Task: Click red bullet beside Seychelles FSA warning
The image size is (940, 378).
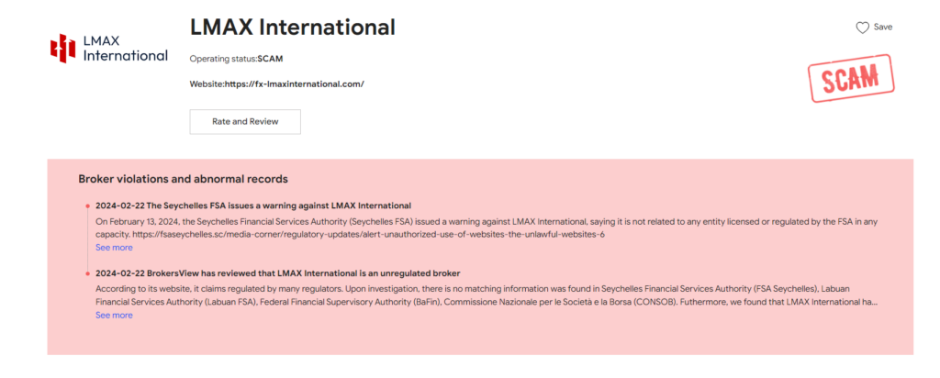Action: [x=87, y=206]
